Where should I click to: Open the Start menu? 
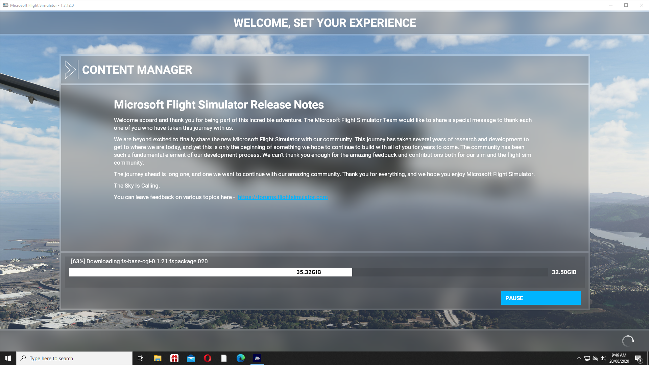(7, 358)
